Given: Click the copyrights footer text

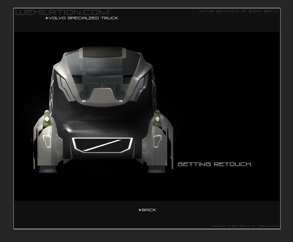Looking at the screenshot, I should coord(245,226).
